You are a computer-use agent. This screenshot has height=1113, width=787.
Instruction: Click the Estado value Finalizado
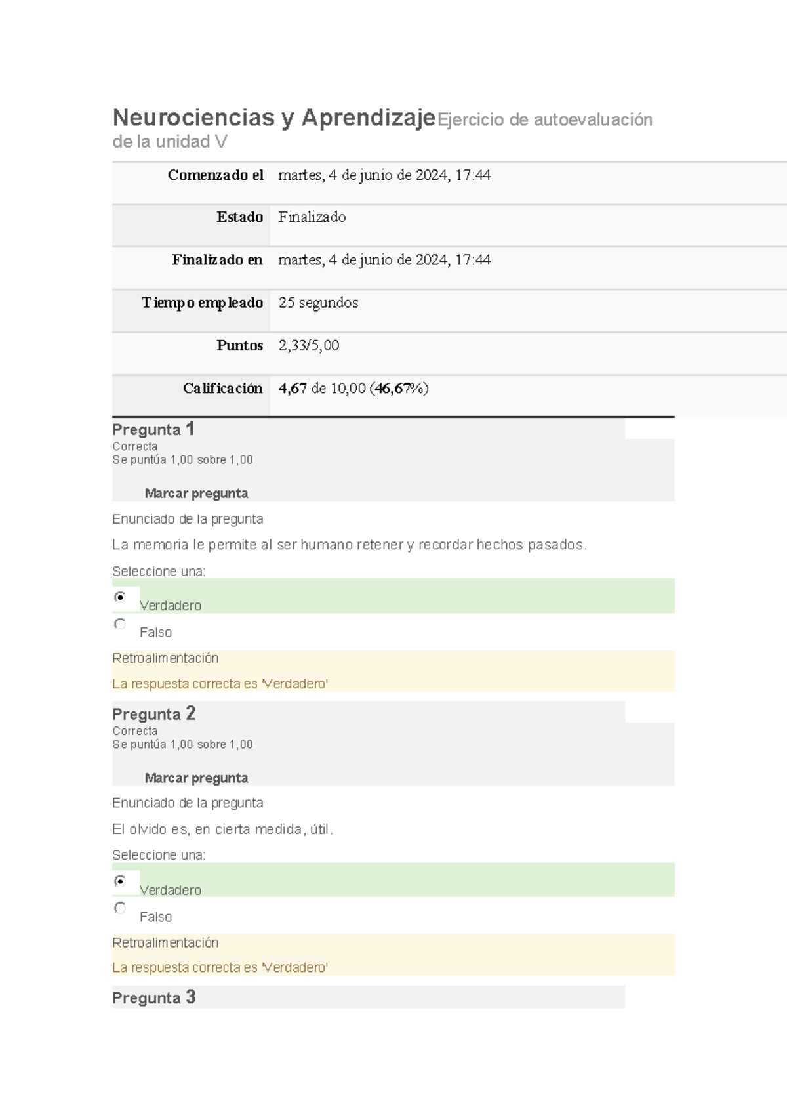312,217
